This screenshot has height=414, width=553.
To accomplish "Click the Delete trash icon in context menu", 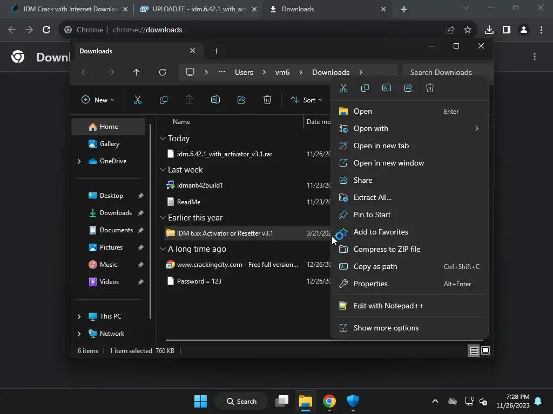I will coord(429,88).
